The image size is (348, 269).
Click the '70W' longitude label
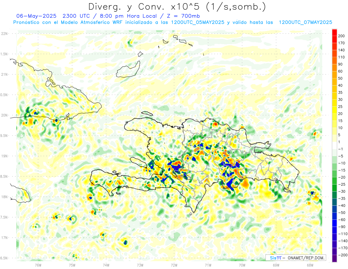tap(242, 265)
